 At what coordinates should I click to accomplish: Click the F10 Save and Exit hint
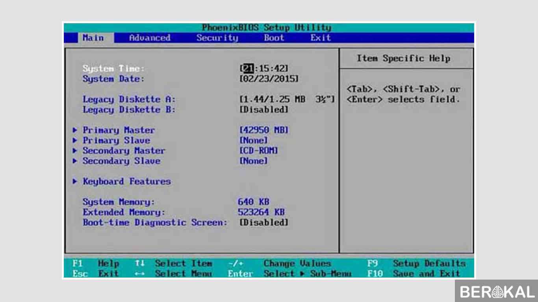pos(414,274)
